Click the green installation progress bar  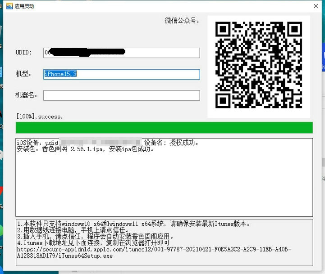point(164,128)
